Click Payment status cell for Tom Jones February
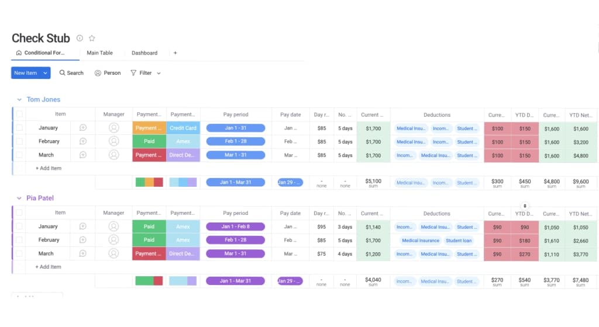The width and height of the screenshot is (599, 327). [149, 141]
